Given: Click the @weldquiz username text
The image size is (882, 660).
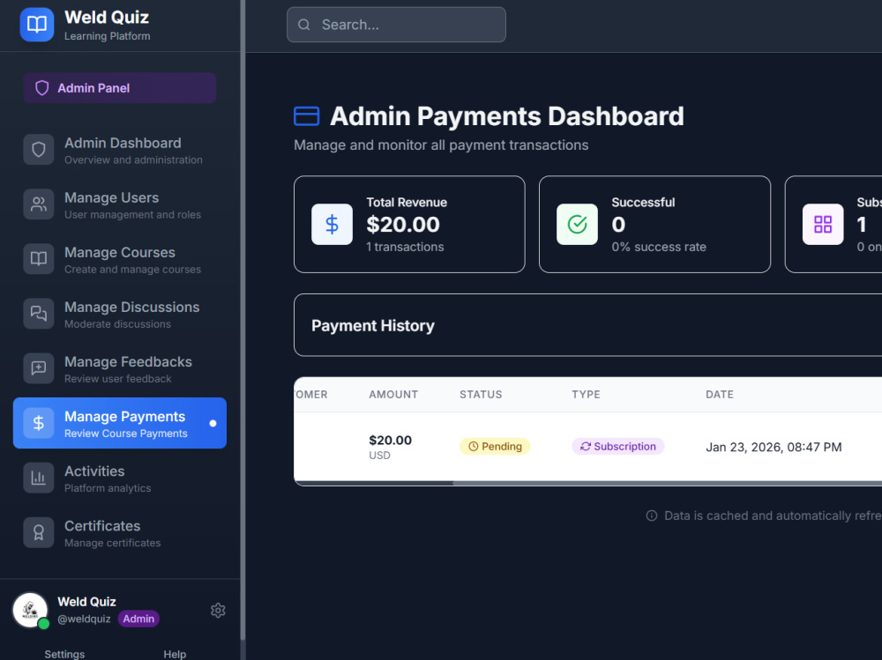Looking at the screenshot, I should (x=85, y=619).
